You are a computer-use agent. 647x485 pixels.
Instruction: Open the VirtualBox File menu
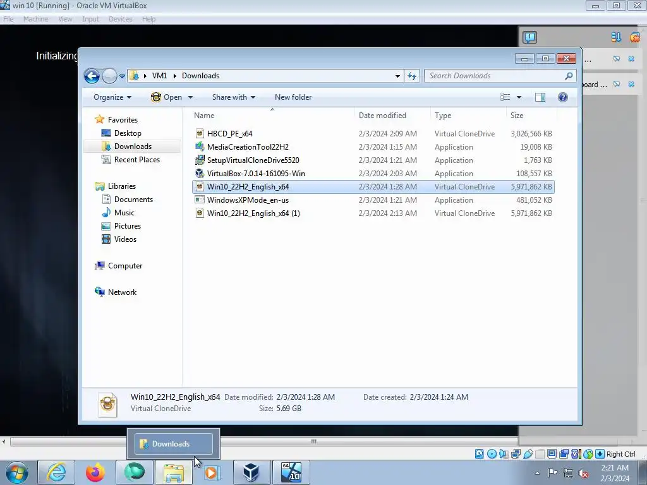click(x=8, y=19)
